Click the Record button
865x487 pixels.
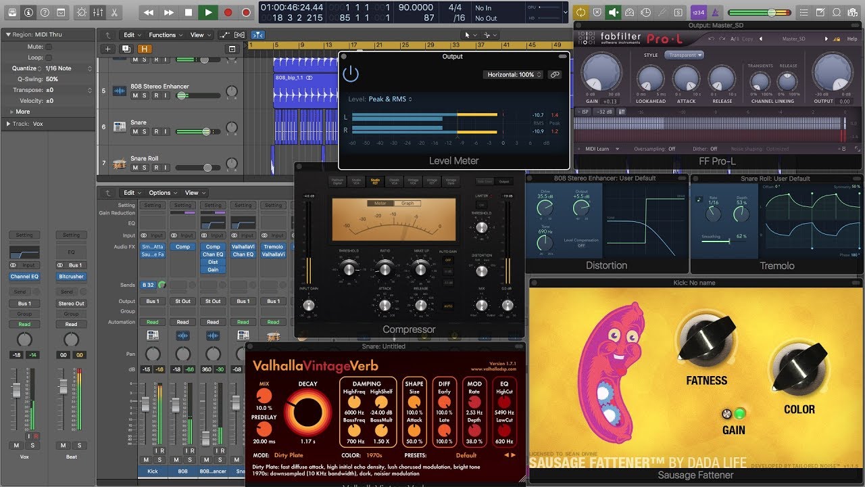click(x=228, y=12)
